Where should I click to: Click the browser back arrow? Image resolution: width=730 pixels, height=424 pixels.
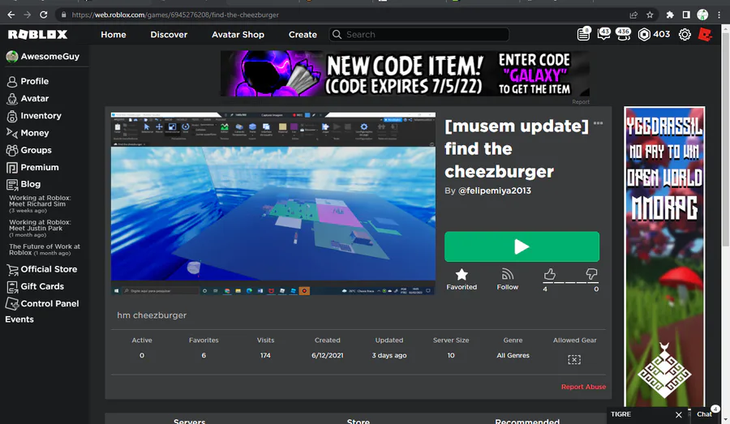[11, 15]
